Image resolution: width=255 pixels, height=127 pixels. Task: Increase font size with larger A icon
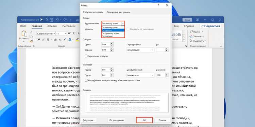pyautogui.click(x=69, y=34)
